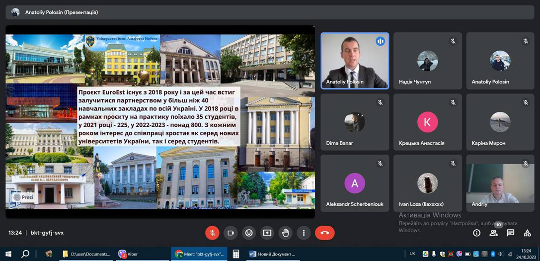
Task: Click the present screen icon
Action: point(267,233)
